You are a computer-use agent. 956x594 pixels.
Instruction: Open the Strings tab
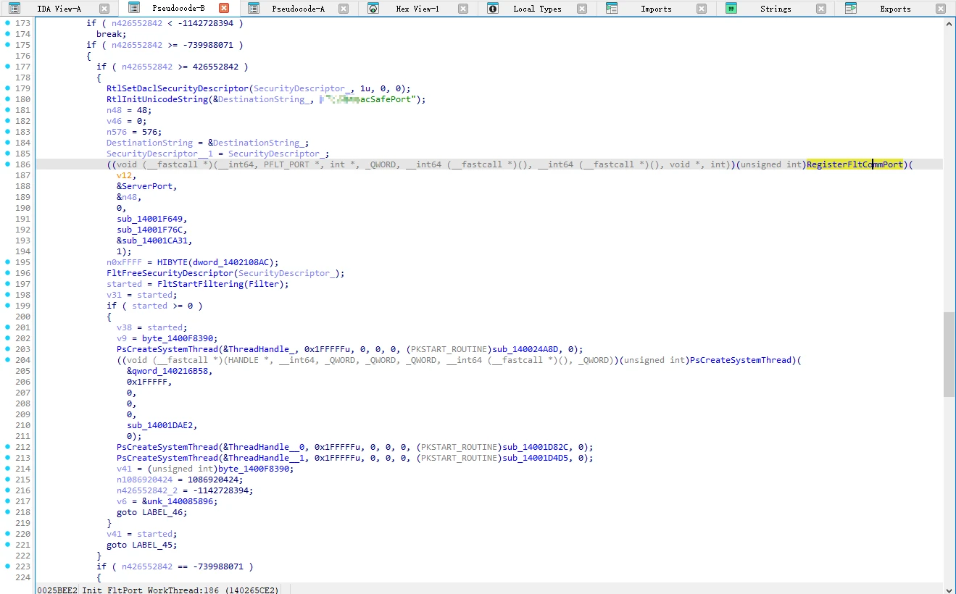pyautogui.click(x=776, y=9)
